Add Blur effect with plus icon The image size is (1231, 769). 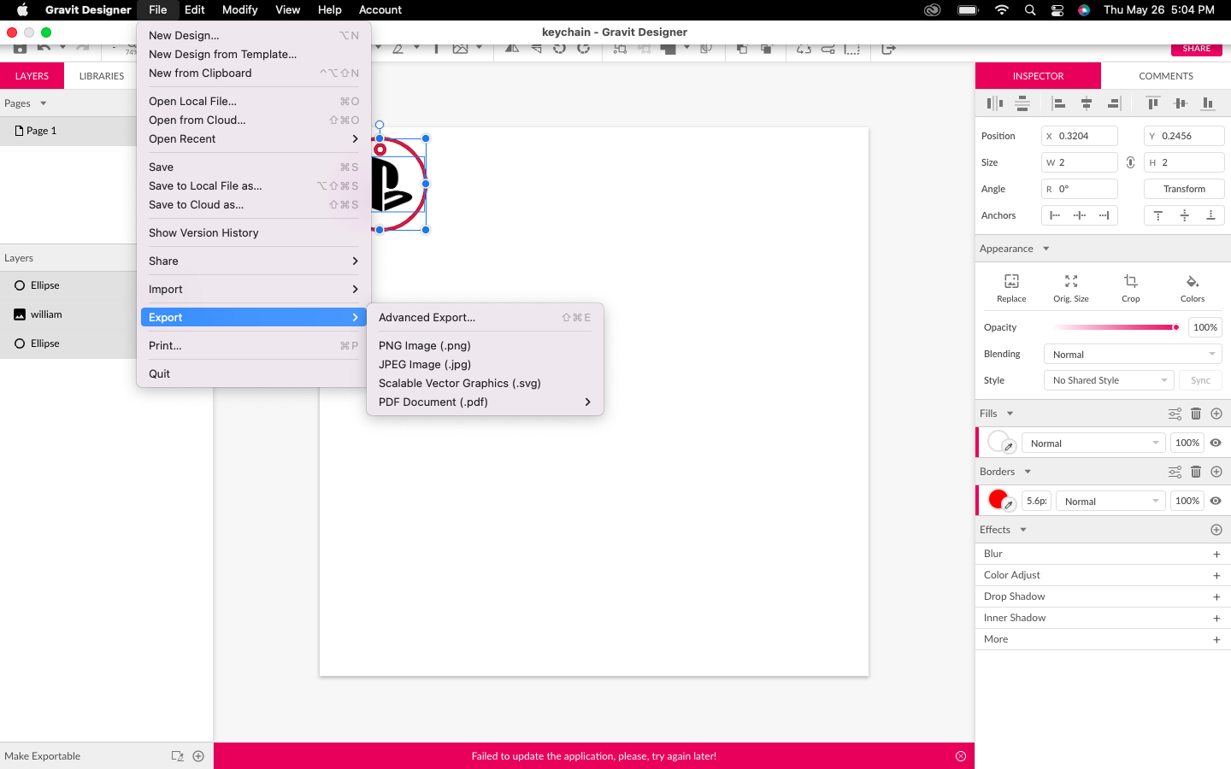click(1216, 555)
